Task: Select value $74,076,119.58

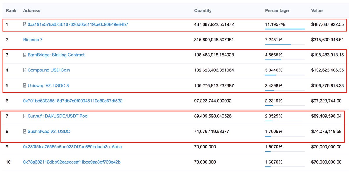Action: click(x=326, y=132)
